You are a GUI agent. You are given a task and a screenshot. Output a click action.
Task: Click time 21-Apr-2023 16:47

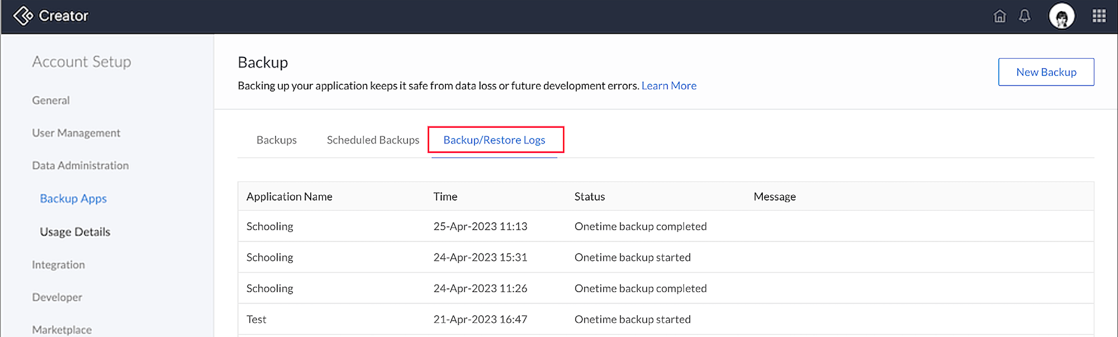pyautogui.click(x=480, y=319)
